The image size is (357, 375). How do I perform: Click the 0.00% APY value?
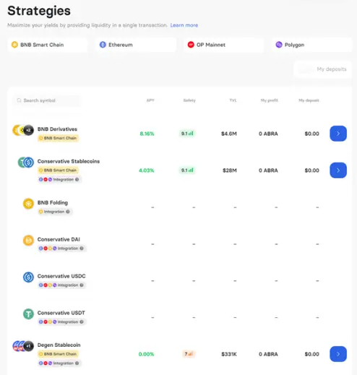tap(146, 354)
